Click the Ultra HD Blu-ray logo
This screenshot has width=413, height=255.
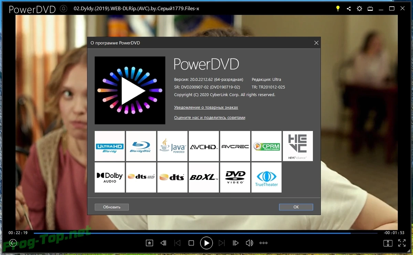(x=110, y=146)
